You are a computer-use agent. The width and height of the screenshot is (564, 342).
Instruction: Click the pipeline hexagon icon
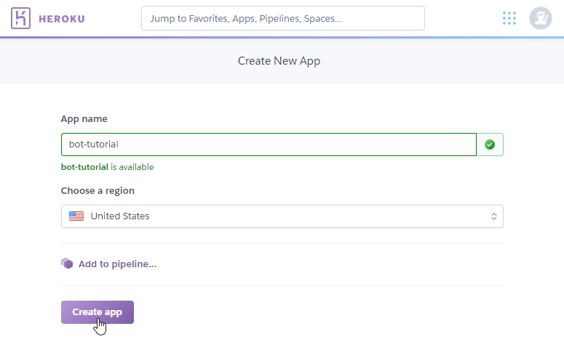[67, 264]
